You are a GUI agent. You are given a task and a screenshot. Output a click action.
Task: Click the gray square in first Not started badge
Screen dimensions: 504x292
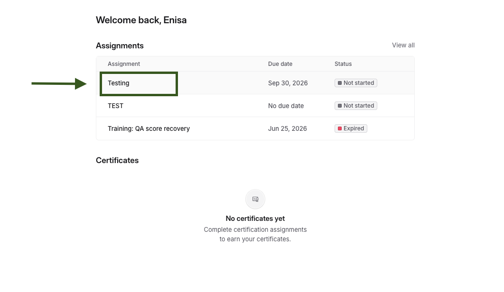click(x=340, y=83)
